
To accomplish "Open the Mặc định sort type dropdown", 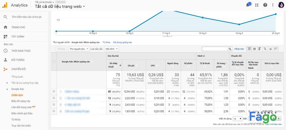I will click(112, 49).
